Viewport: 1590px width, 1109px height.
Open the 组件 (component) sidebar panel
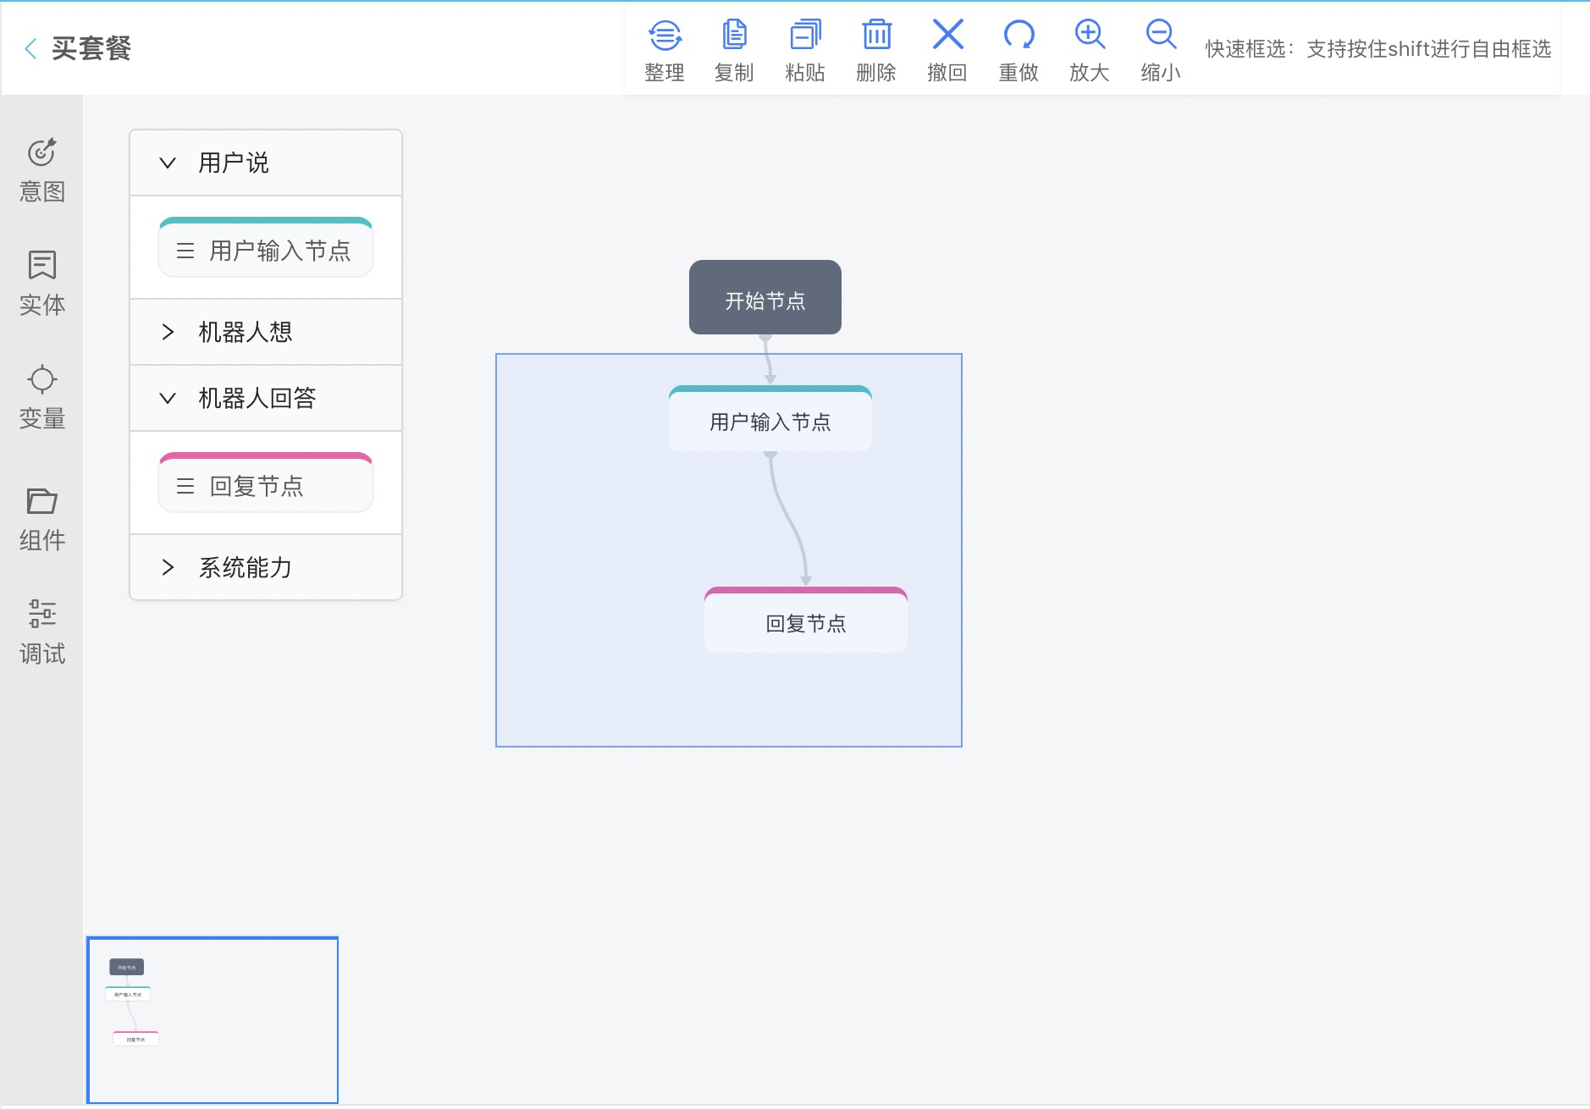(x=42, y=519)
